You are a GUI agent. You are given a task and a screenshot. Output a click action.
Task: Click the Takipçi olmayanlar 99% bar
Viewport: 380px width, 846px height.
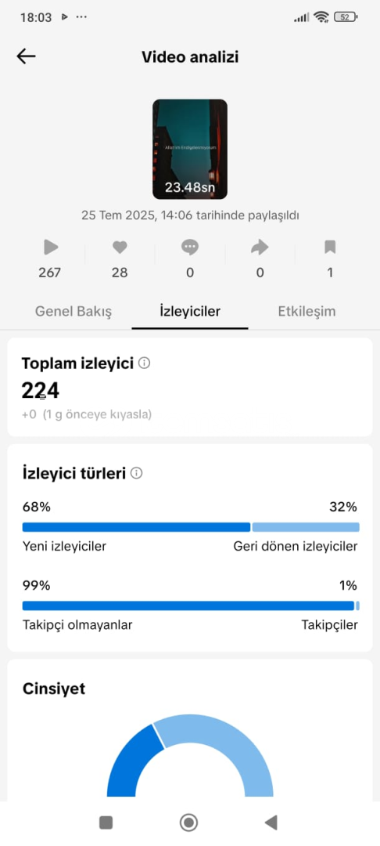pos(188,606)
